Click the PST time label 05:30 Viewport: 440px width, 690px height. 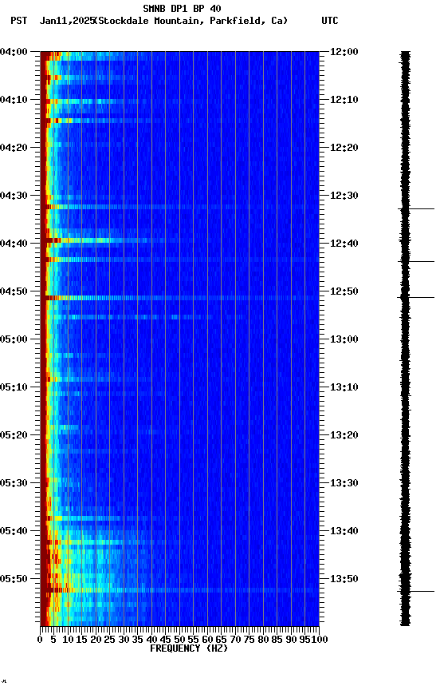tap(14, 483)
